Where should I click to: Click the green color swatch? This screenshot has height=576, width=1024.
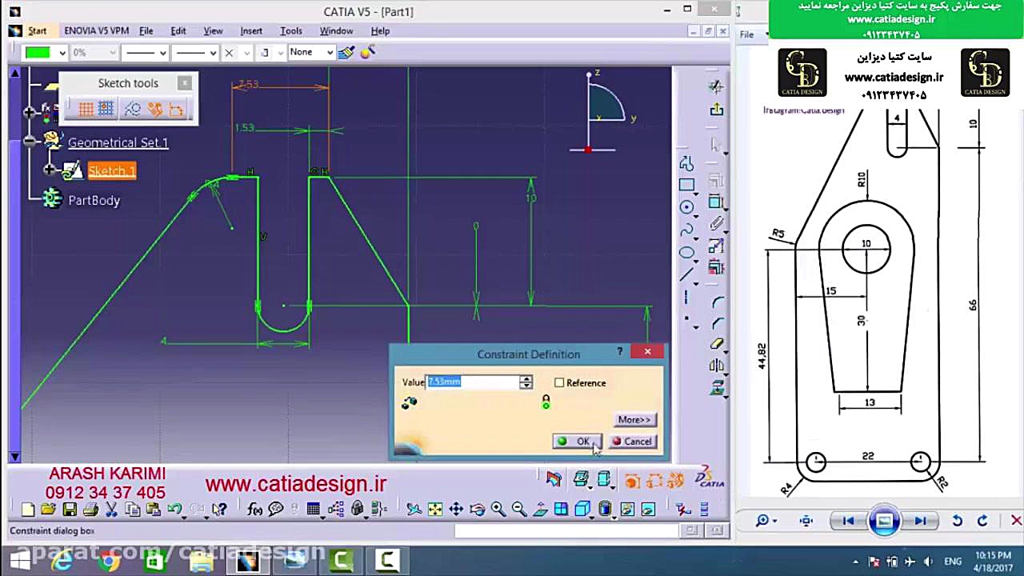click(x=37, y=53)
